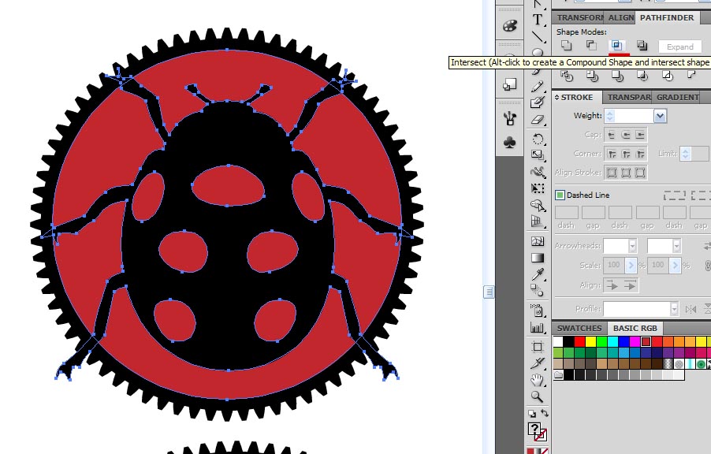This screenshot has width=711, height=454.
Task: Open the Symbols panel club icon
Action: tap(510, 143)
